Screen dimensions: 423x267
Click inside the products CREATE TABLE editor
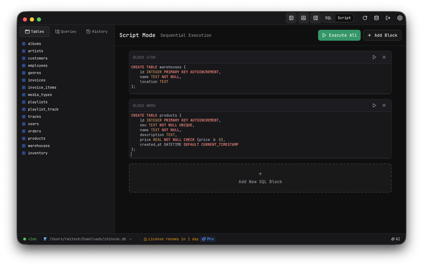(x=260, y=135)
